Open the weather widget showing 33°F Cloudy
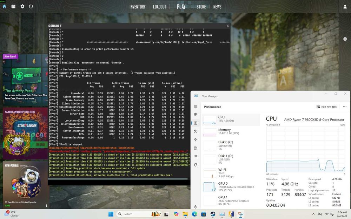351x219 pixels. (12, 214)
